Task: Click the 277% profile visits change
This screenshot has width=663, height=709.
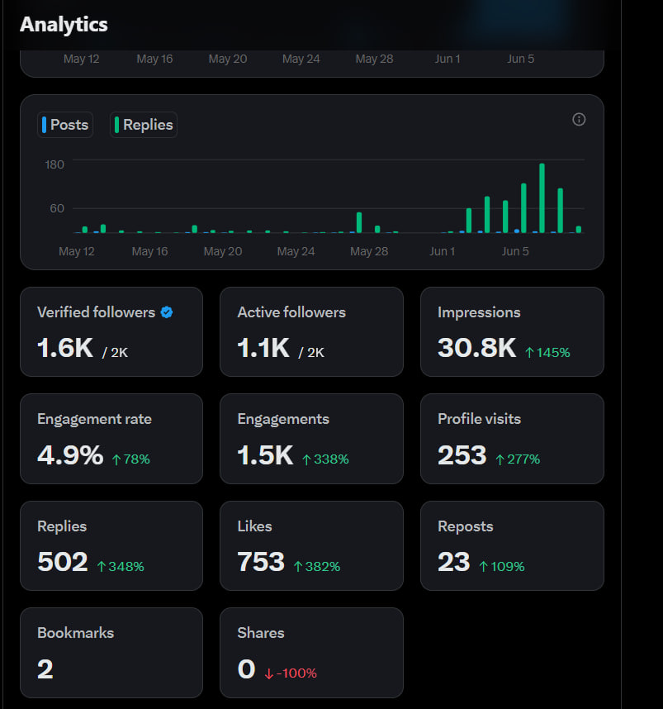Action: click(x=518, y=459)
